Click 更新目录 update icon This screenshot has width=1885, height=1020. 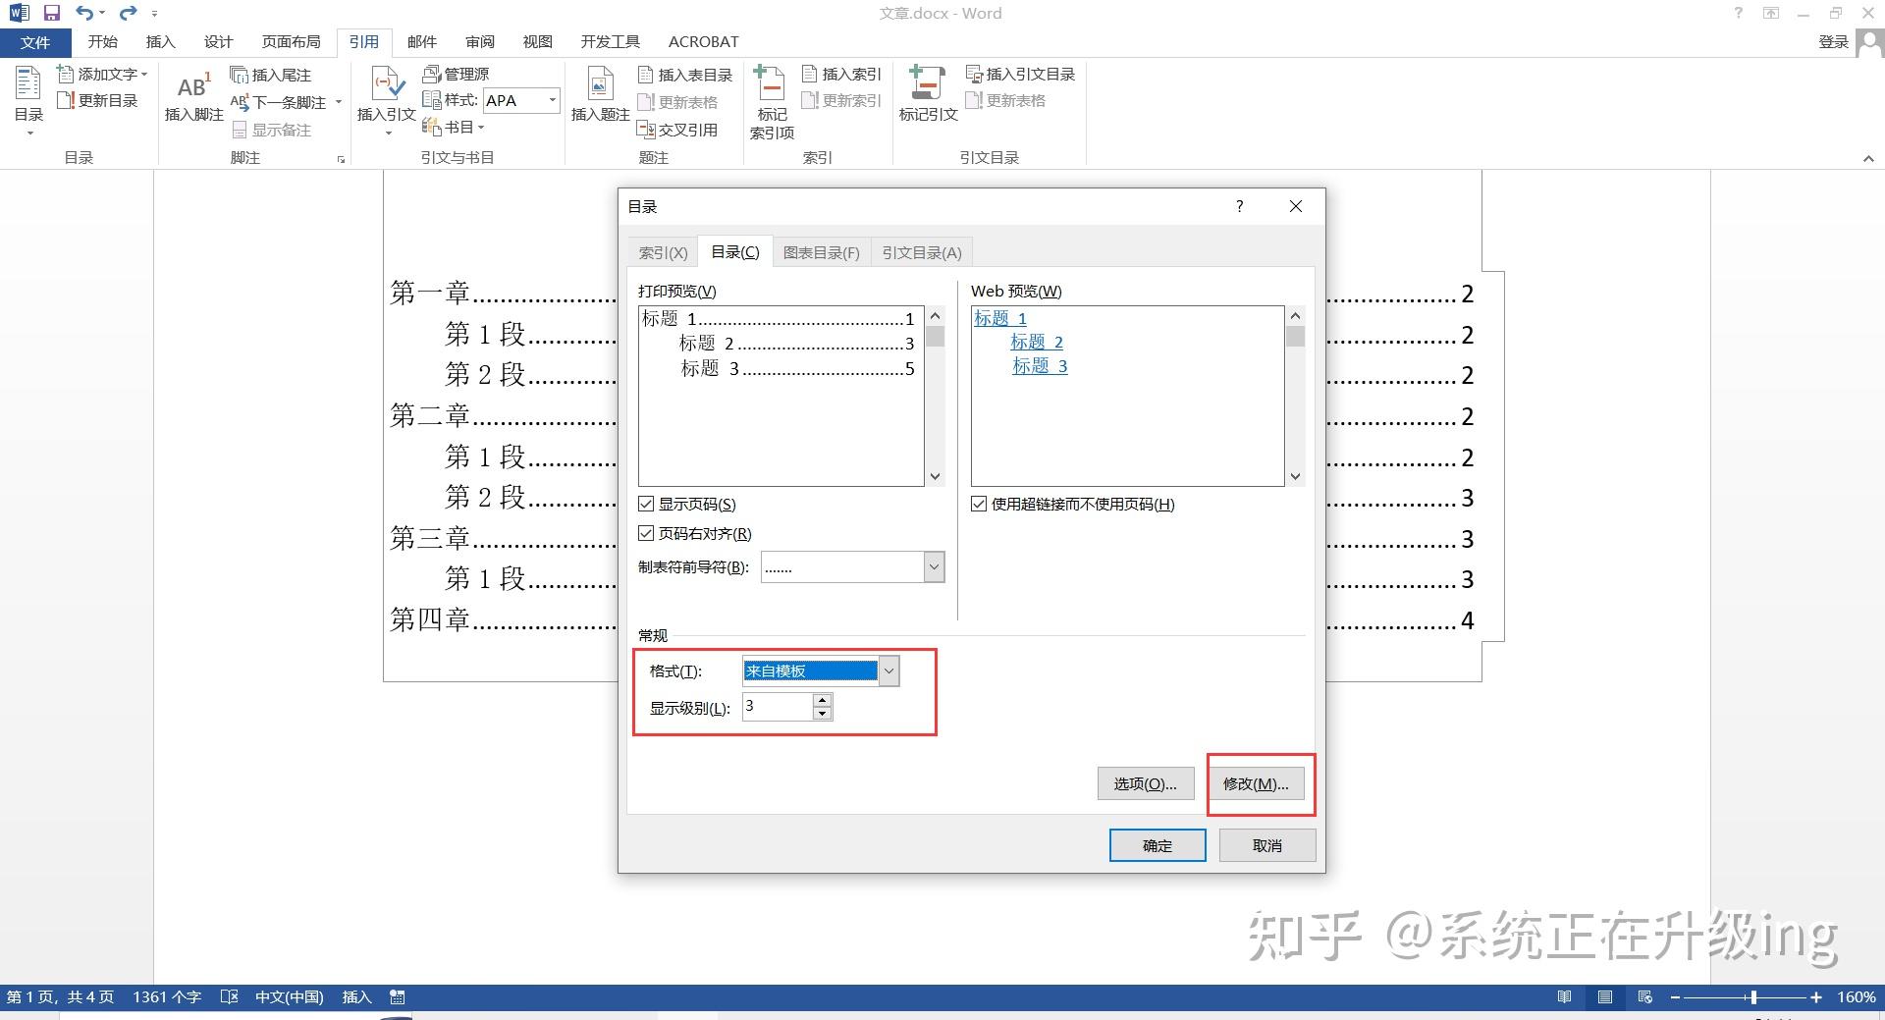pyautogui.click(x=66, y=100)
